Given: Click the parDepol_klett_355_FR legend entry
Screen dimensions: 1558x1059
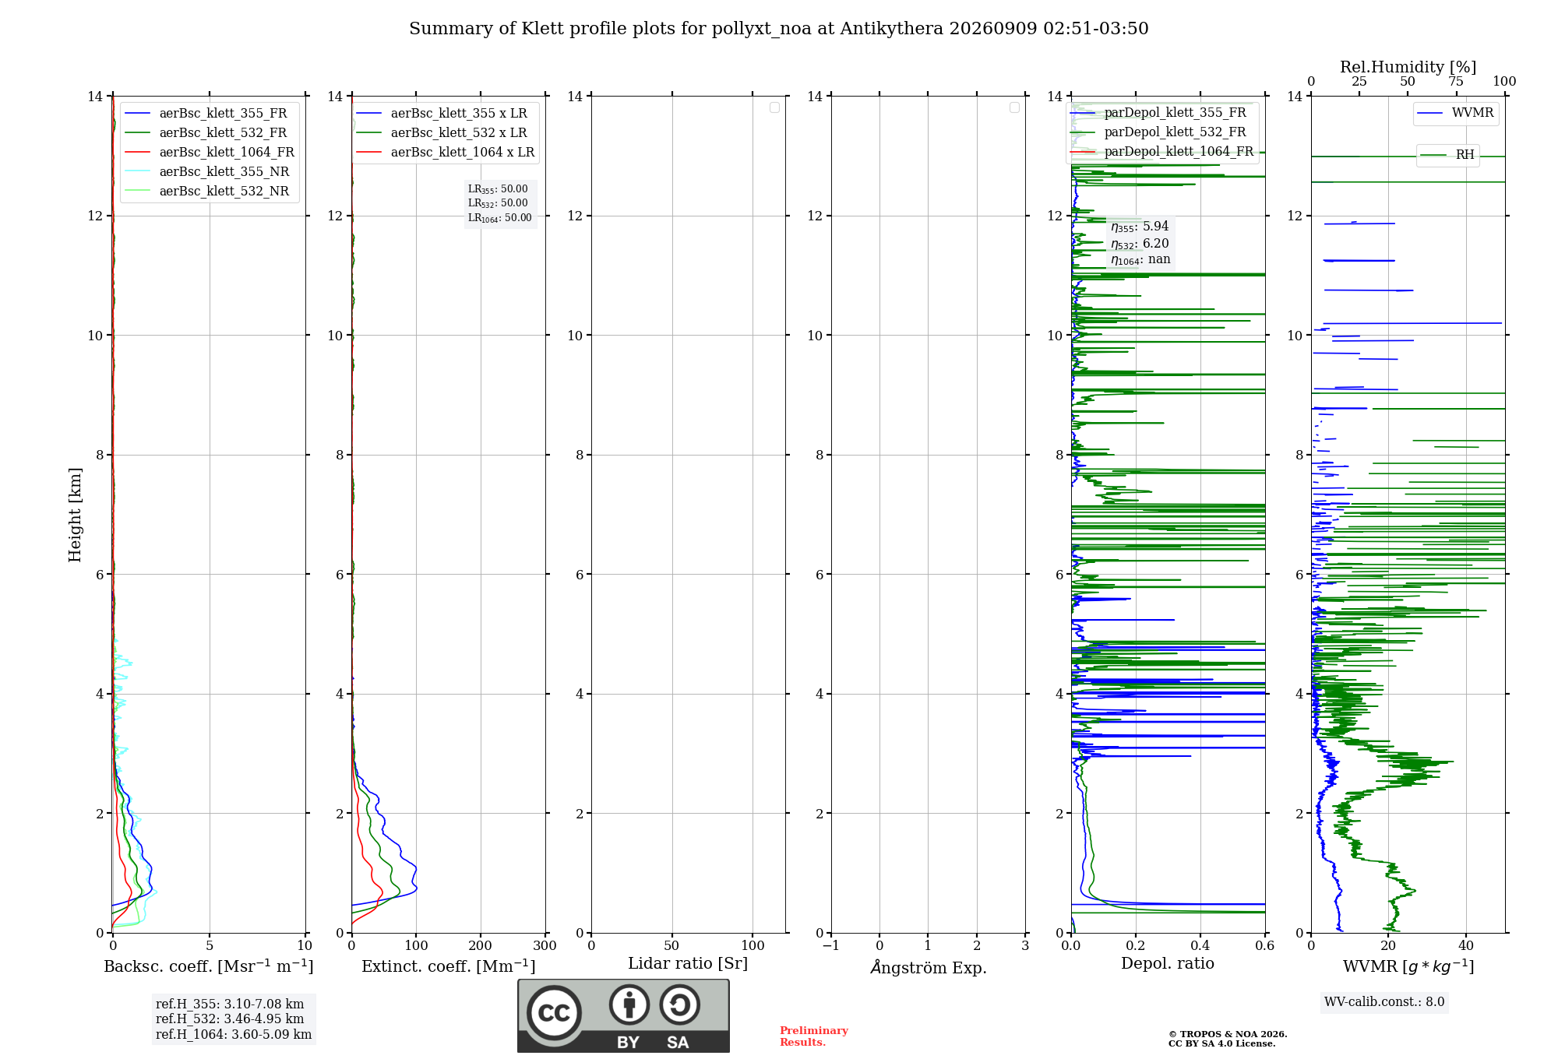Looking at the screenshot, I should coord(1159,112).
